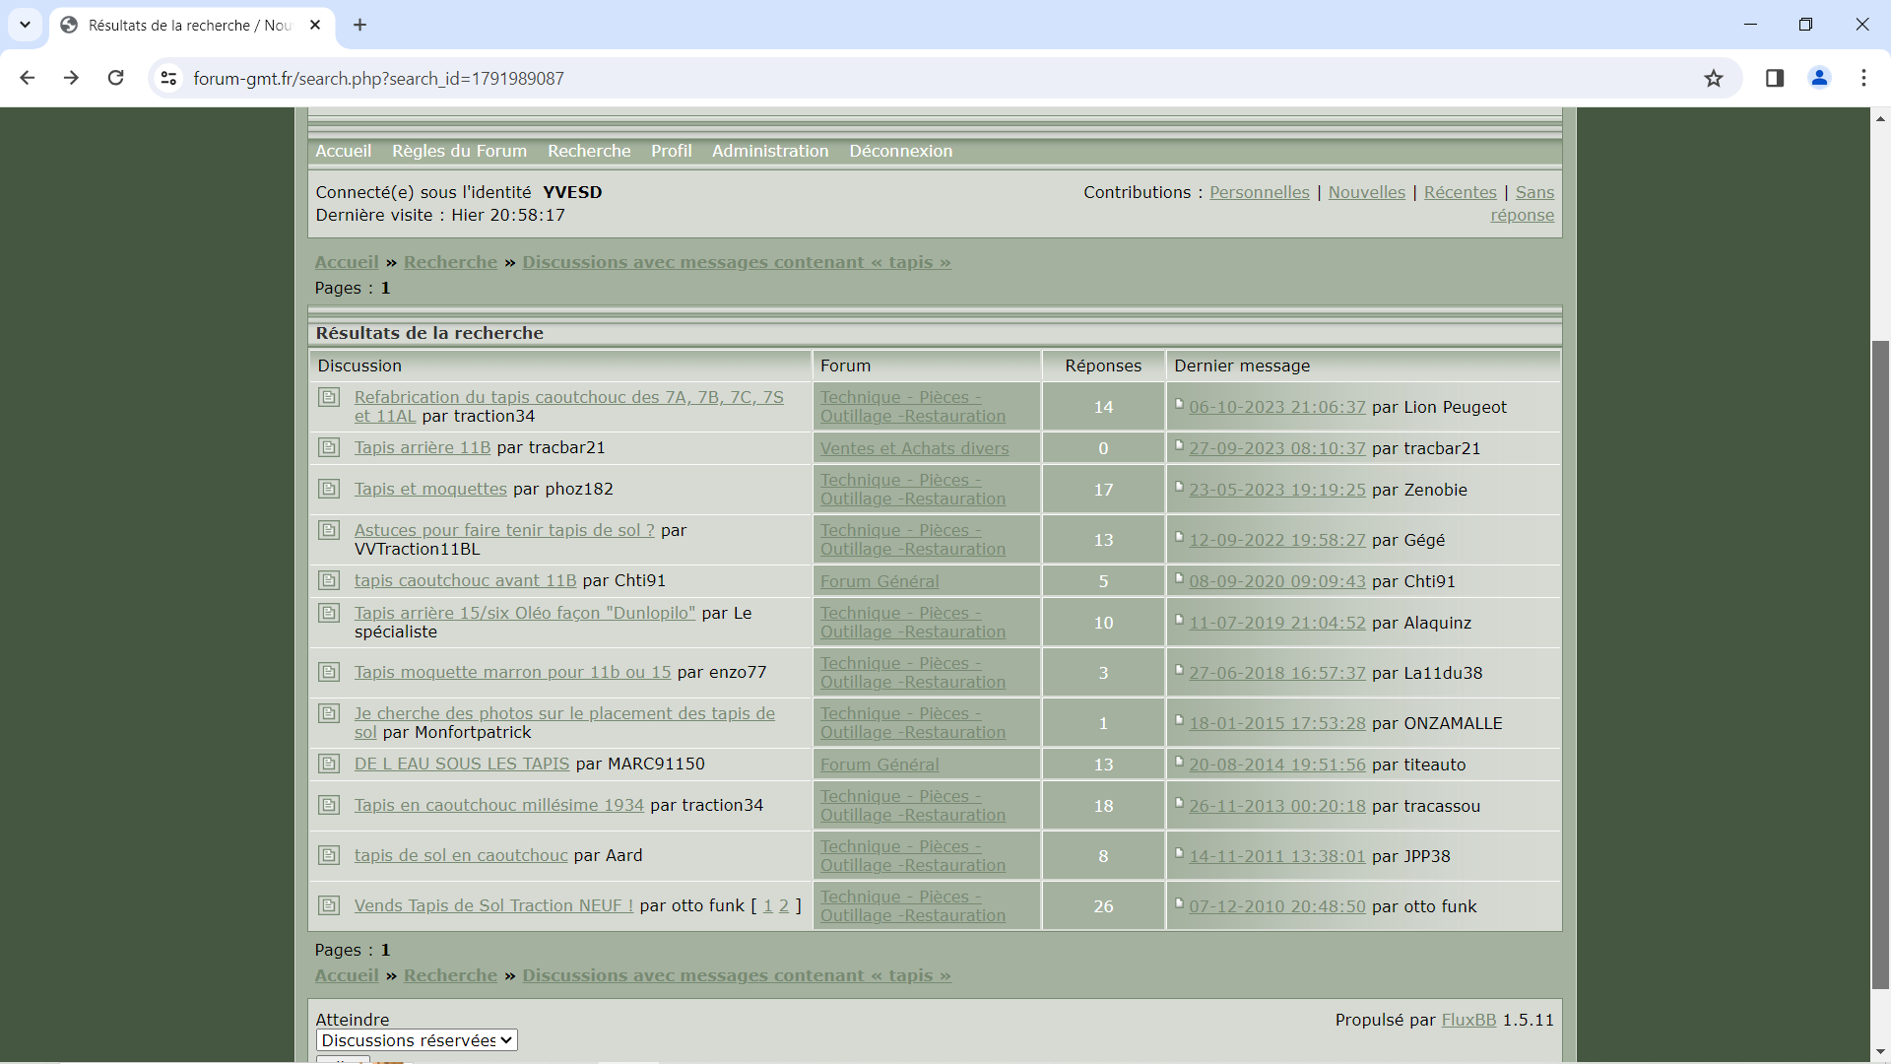Open topic Astuces pour faire tenir tapis de sol
1891x1064 pixels.
(x=504, y=530)
